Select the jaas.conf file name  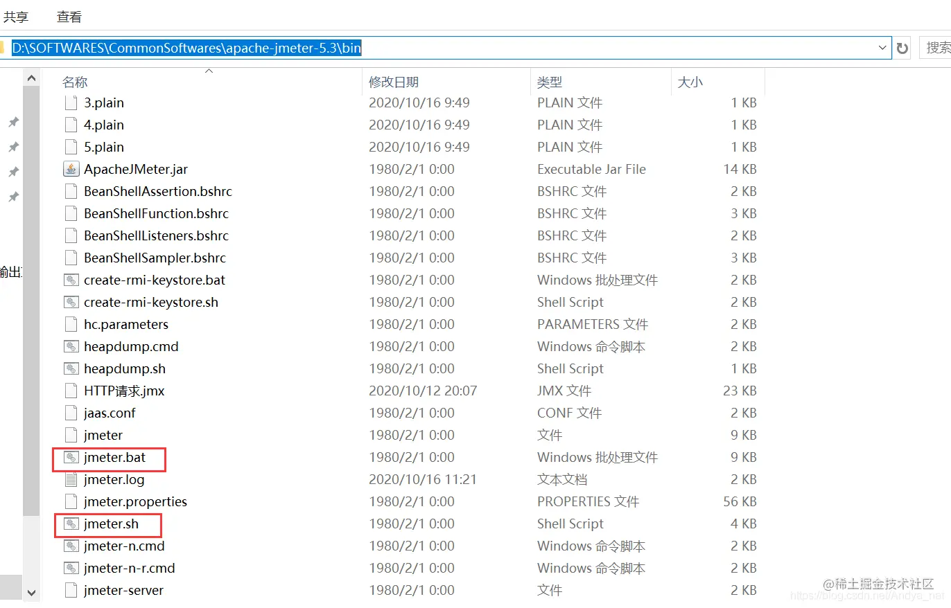pyautogui.click(x=110, y=413)
